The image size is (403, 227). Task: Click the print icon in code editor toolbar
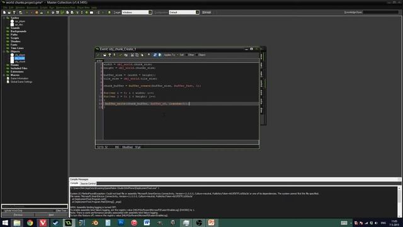(x=115, y=55)
